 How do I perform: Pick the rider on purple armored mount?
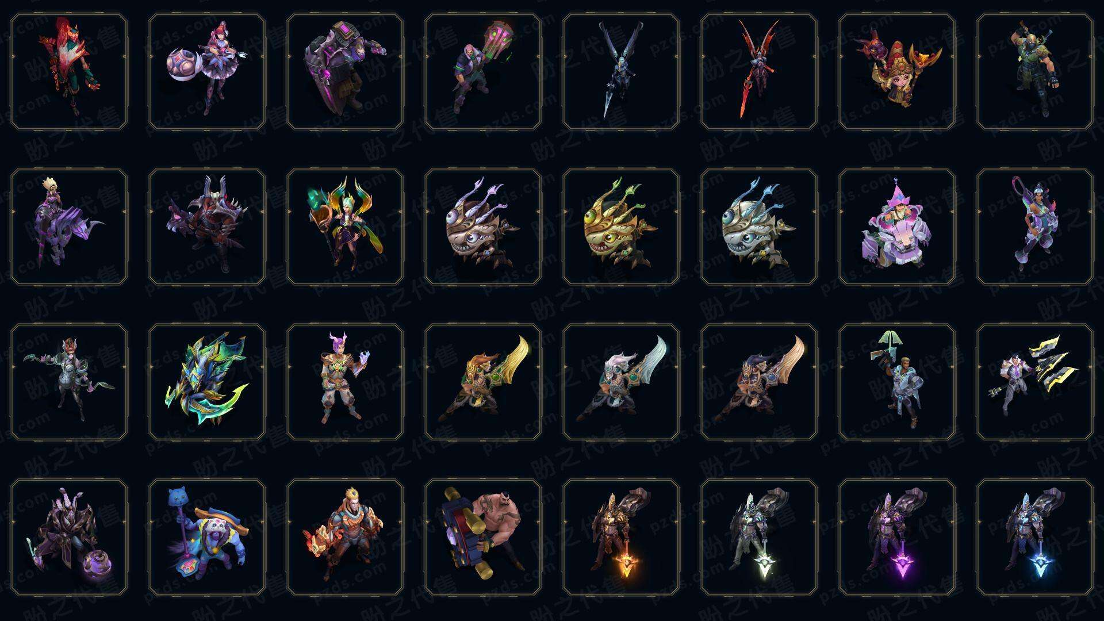click(69, 227)
